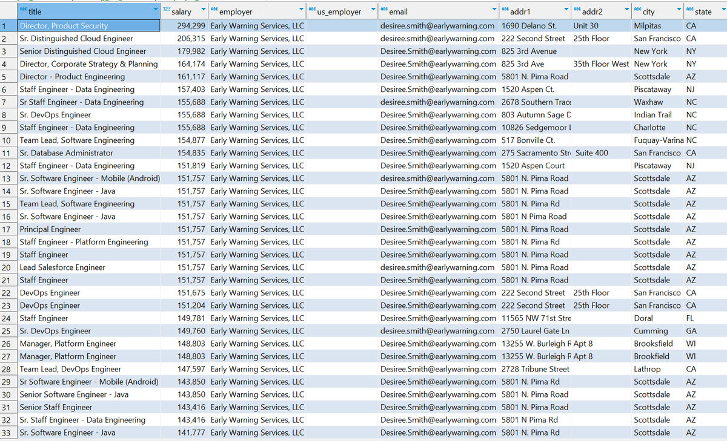Click the numeric 123 icon of salary column
Image resolution: width=727 pixels, height=441 pixels.
167,10
